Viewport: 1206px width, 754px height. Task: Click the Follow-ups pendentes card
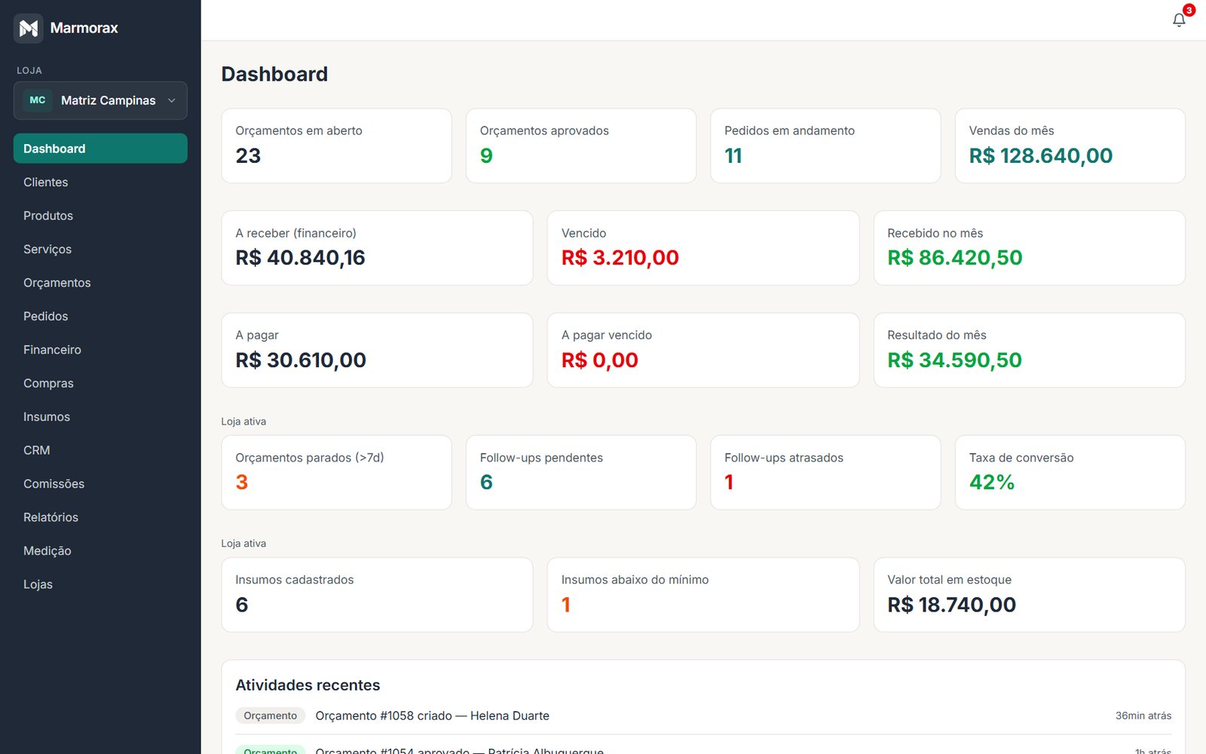(x=581, y=472)
